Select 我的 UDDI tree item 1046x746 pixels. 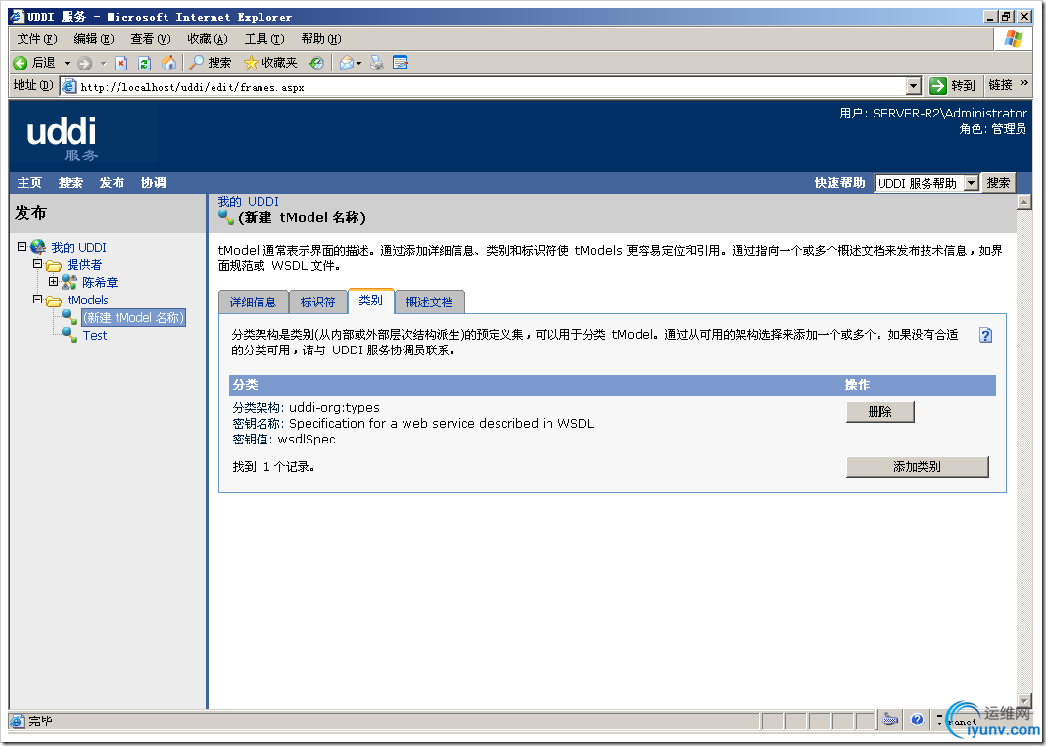pyautogui.click(x=78, y=247)
